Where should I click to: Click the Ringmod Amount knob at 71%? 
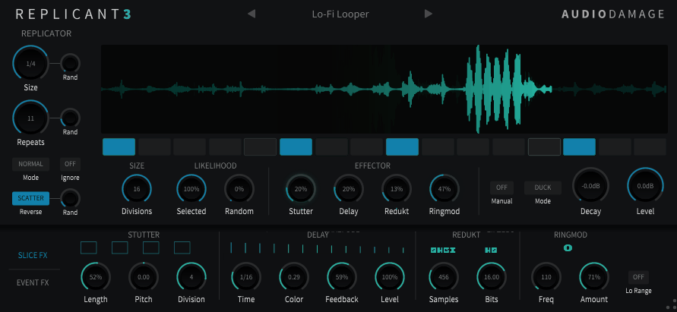pyautogui.click(x=593, y=277)
